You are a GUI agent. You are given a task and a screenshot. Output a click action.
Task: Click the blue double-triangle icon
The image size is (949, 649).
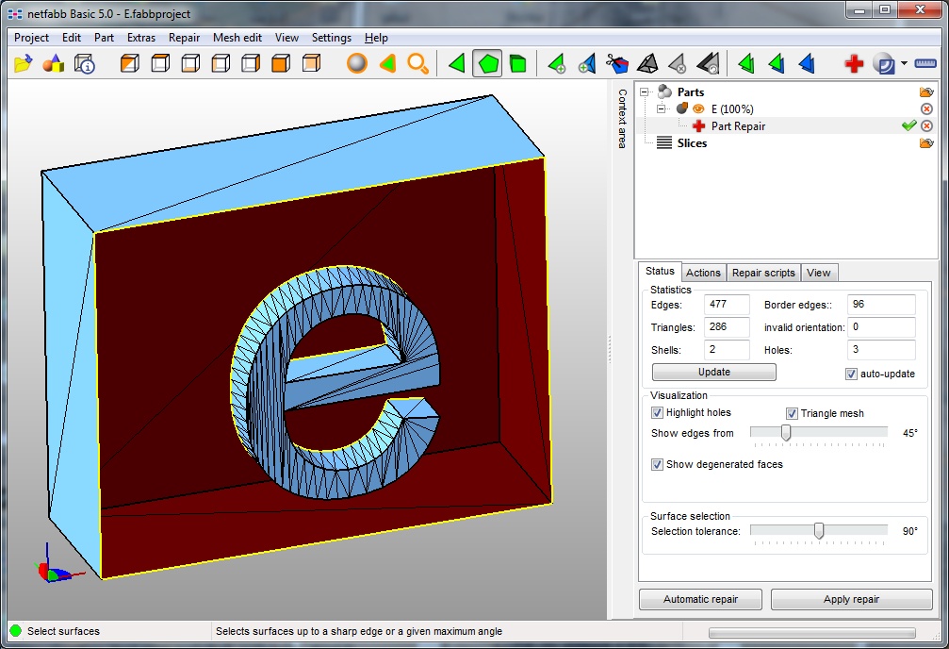click(x=807, y=63)
